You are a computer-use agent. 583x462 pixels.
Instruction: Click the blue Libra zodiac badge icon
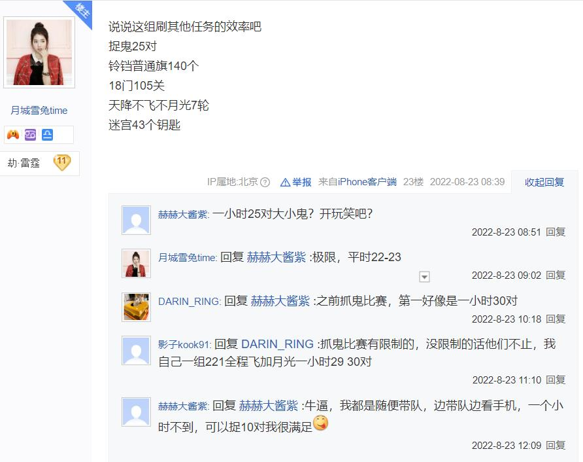[x=47, y=134]
